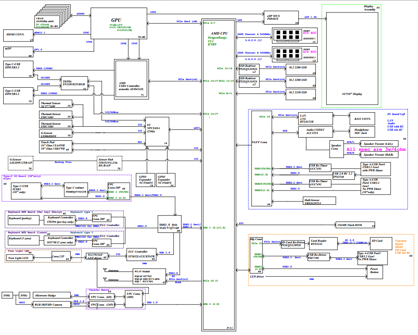Select the eDP MUX PS8461E block
This screenshot has height=335, width=418.
281,18
